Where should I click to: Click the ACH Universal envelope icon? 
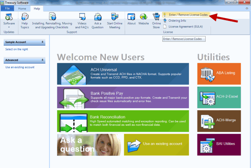(74, 75)
